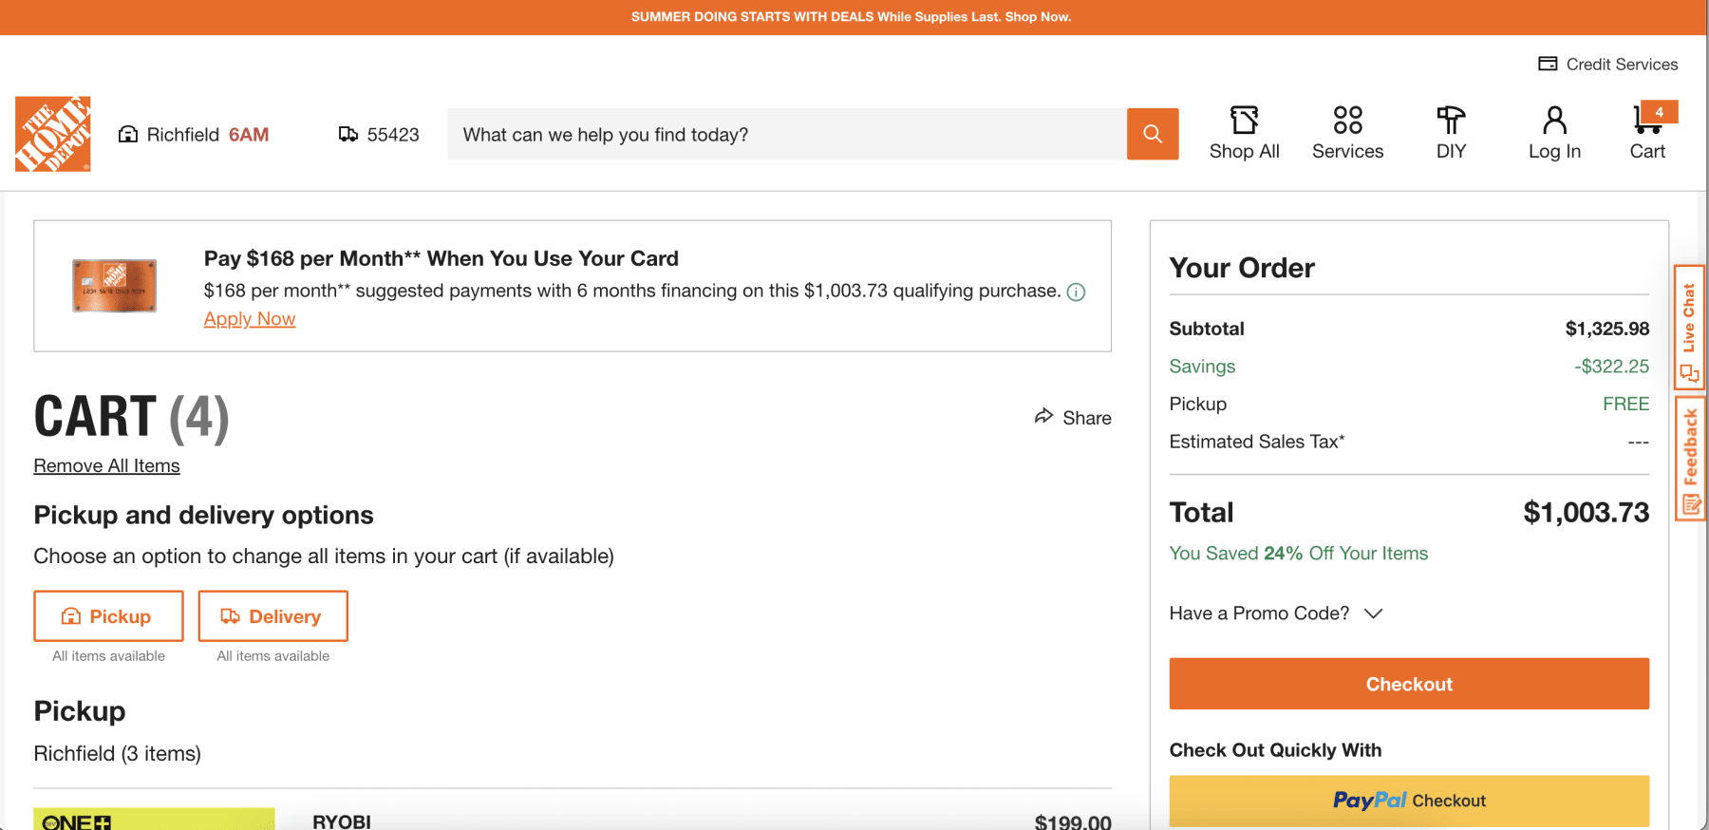Screen dimensions: 1709x830
Task: Click the Apply Now link
Action: click(250, 319)
